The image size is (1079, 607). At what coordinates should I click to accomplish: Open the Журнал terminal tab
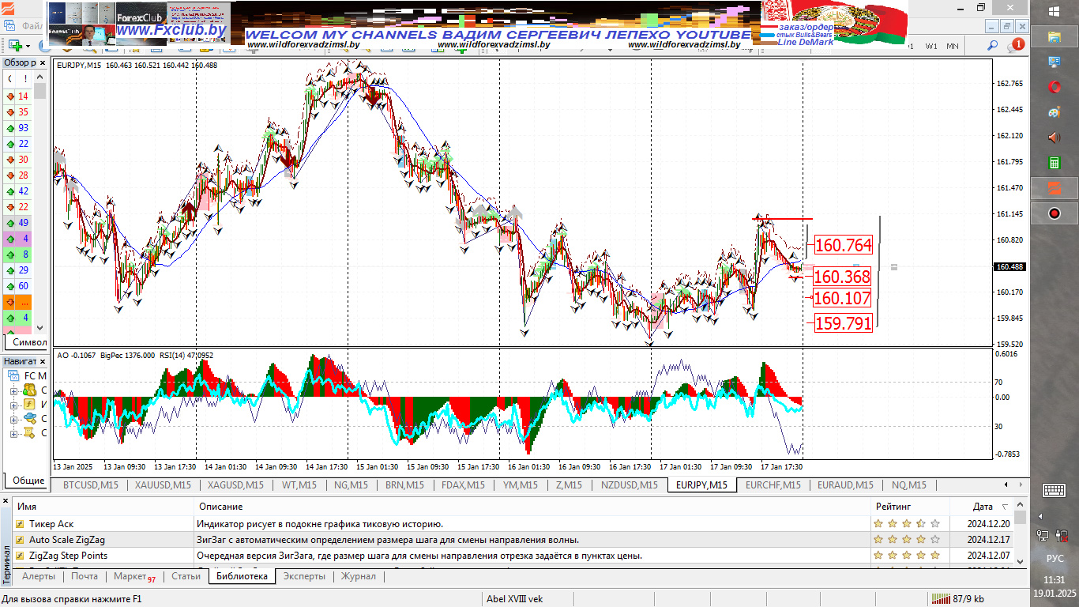[x=359, y=576]
